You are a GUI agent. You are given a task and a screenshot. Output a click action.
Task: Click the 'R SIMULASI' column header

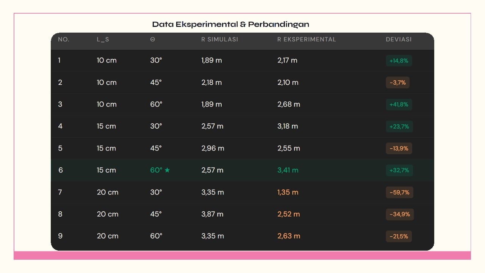(x=220, y=39)
